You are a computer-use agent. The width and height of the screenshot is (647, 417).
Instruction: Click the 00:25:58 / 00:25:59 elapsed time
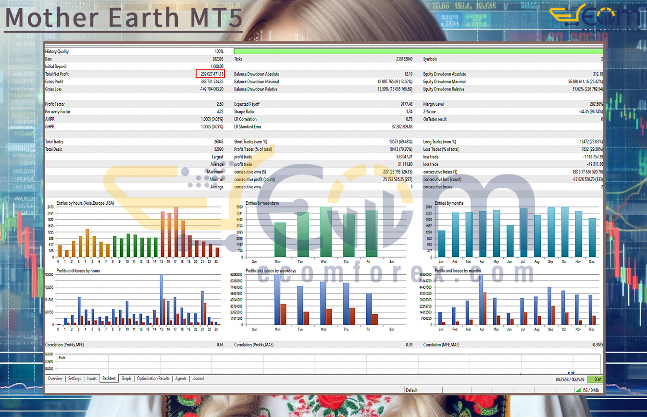tap(570, 379)
